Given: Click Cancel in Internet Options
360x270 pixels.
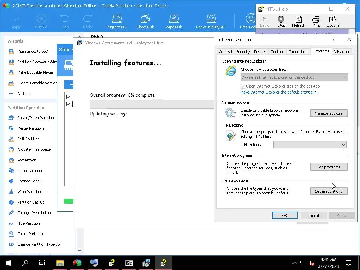Looking at the screenshot, I should (x=313, y=216).
